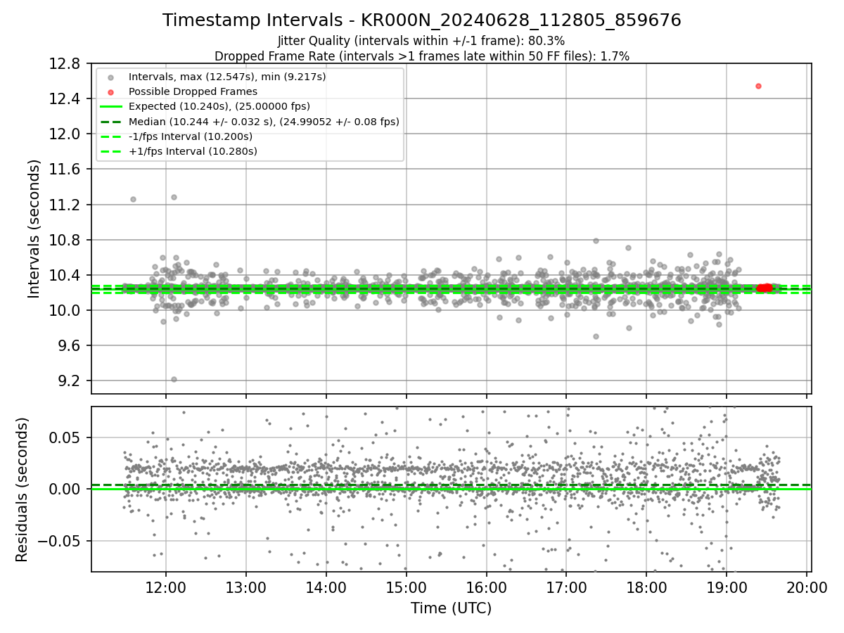This screenshot has height=633, width=844.
Task: Click the x-axis tick label '12:00'
Action: point(166,587)
